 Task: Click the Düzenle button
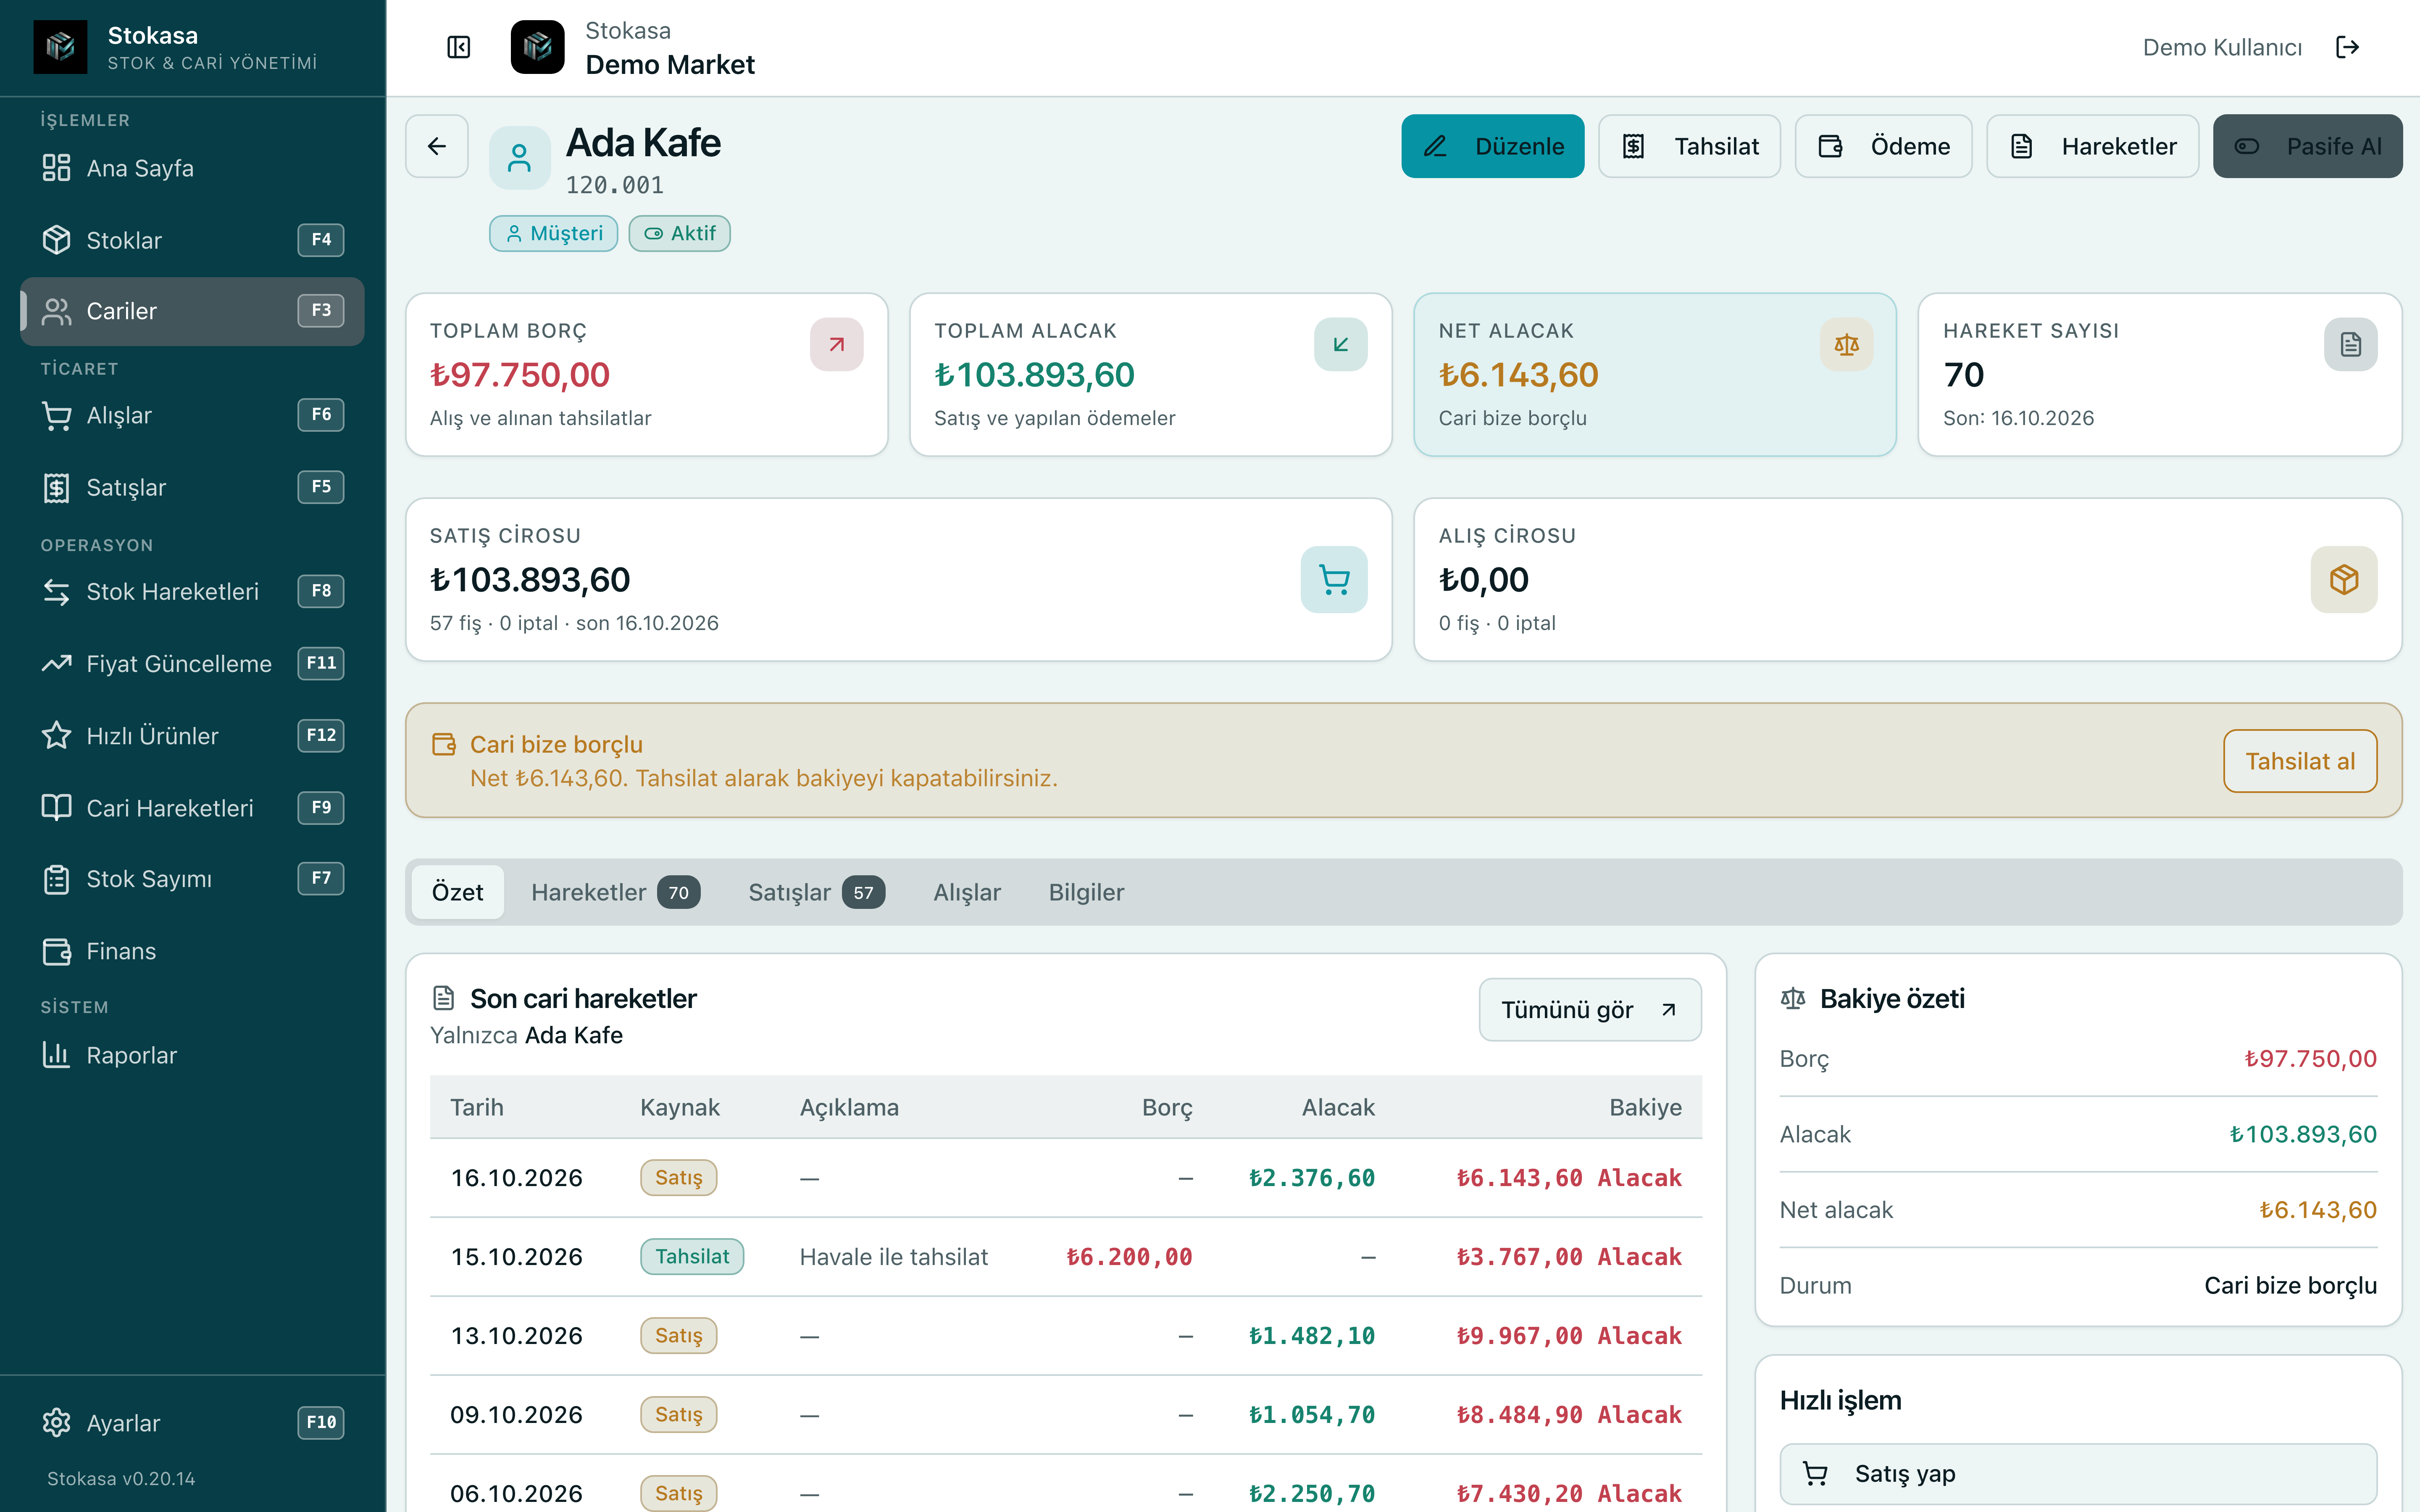[1492, 146]
